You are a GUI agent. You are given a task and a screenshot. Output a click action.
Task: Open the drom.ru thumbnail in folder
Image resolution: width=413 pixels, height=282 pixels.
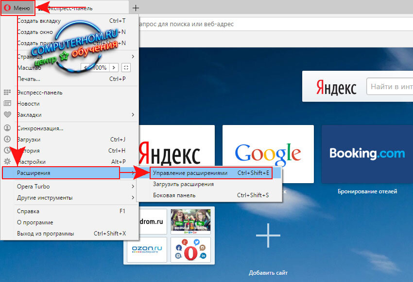(152, 221)
